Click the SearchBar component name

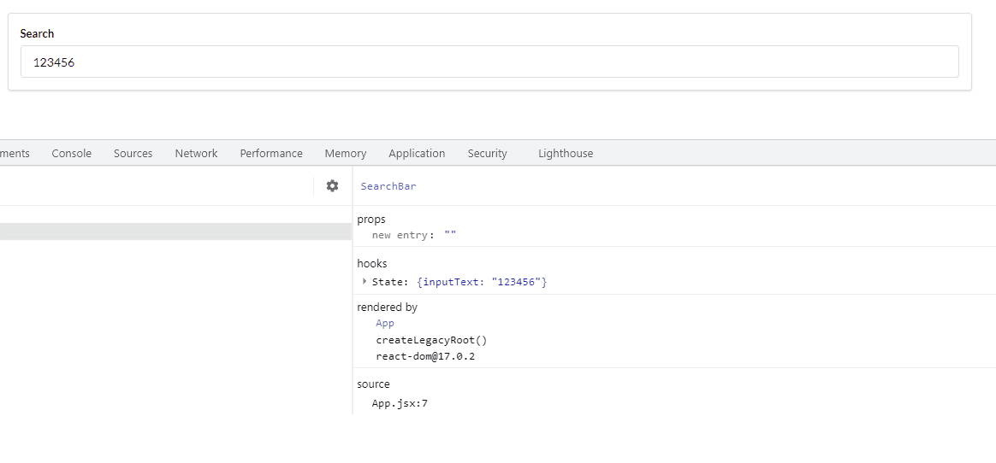coord(388,185)
